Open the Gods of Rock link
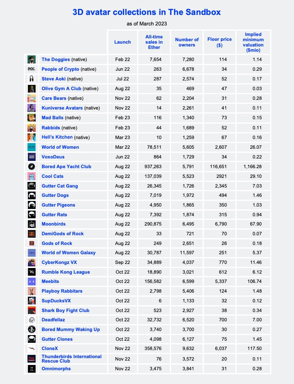This screenshot has width=294, height=384. pos(57,243)
